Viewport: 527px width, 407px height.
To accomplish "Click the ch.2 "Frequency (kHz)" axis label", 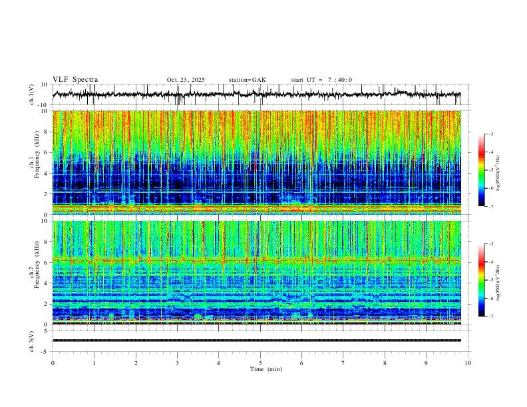I will coord(37,265).
